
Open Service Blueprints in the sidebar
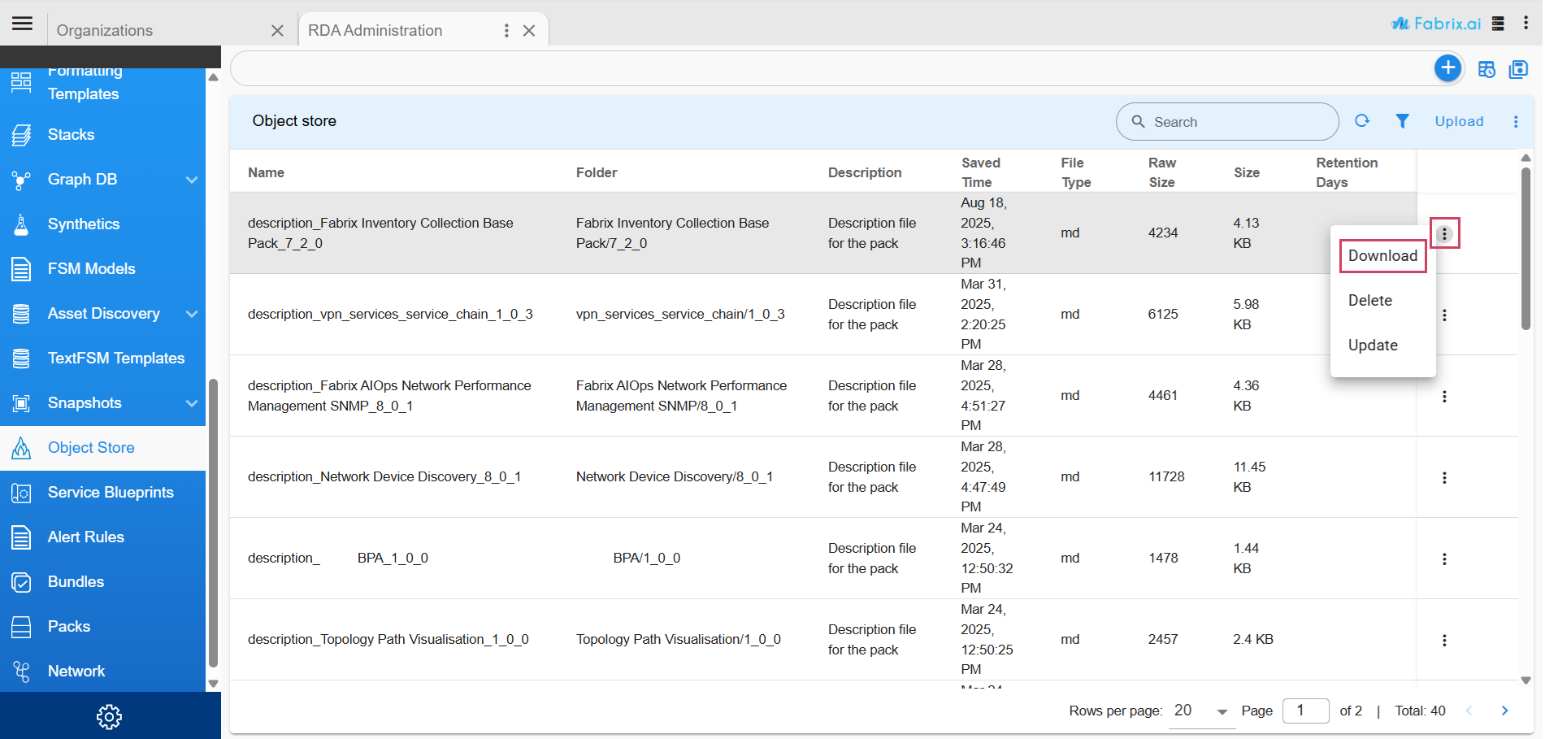[111, 493]
